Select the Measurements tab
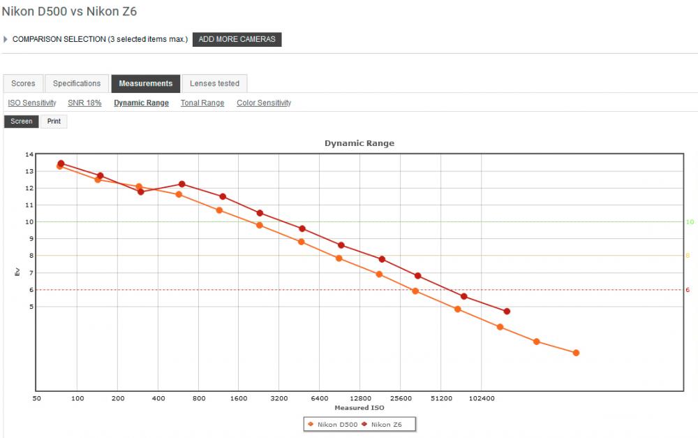 pos(146,83)
